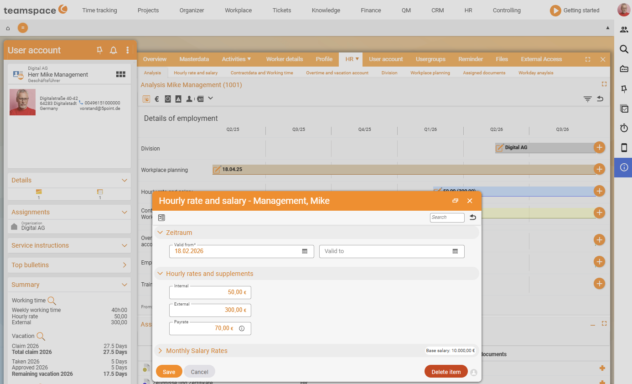Open the Controlling menu
Image resolution: width=632 pixels, height=384 pixels.
tap(507, 10)
